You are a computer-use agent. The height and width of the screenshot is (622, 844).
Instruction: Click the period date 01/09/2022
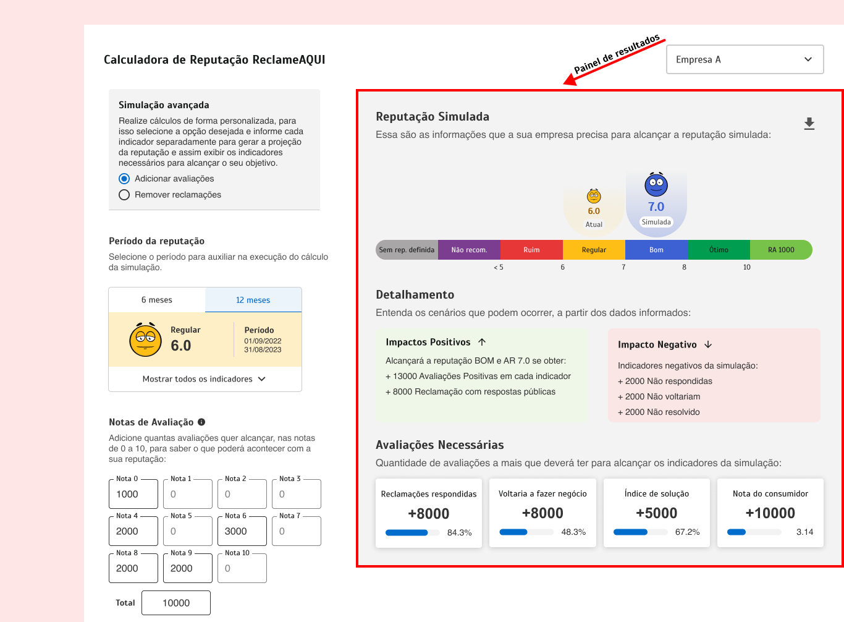263,341
